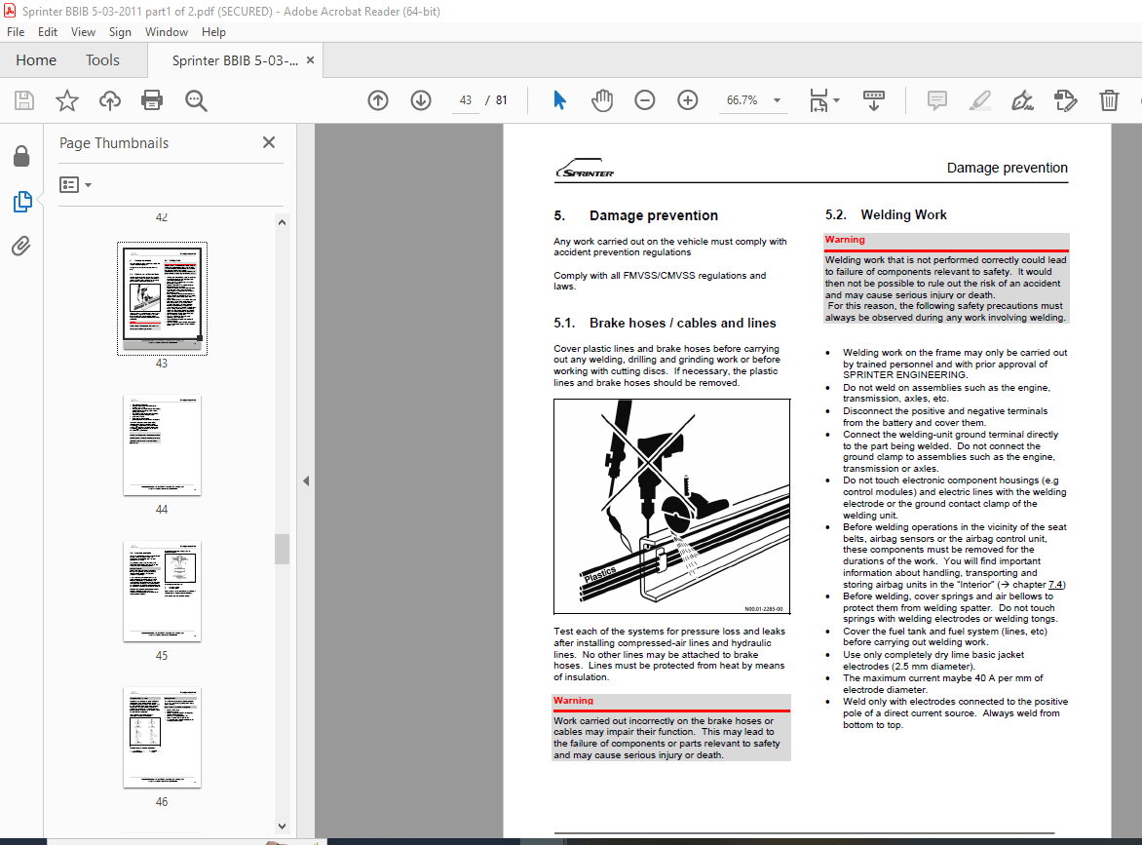Switch to the Tools tab
Image resolution: width=1142 pixels, height=845 pixels.
[x=102, y=59]
